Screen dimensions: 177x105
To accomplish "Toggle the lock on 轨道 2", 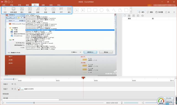I will tap(15, 84).
